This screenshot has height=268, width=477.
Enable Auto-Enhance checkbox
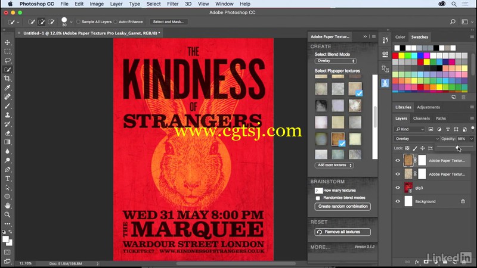(115, 22)
